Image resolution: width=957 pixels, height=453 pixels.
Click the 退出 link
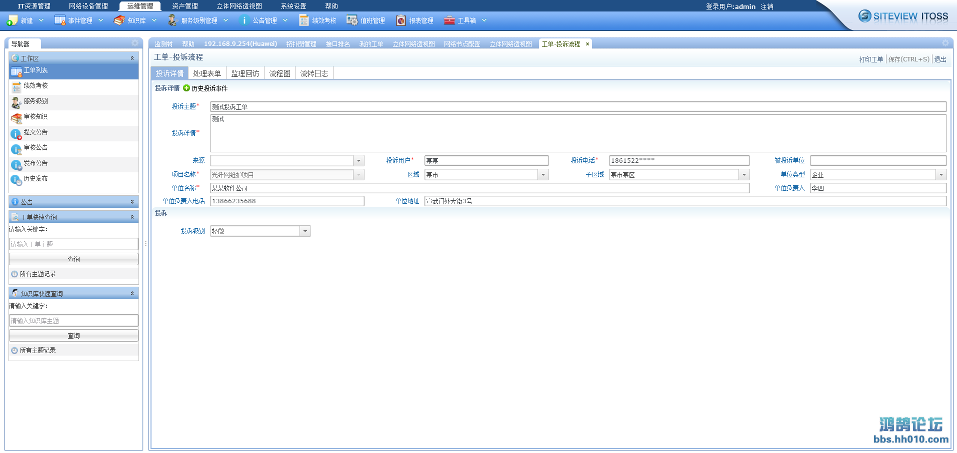pos(940,59)
